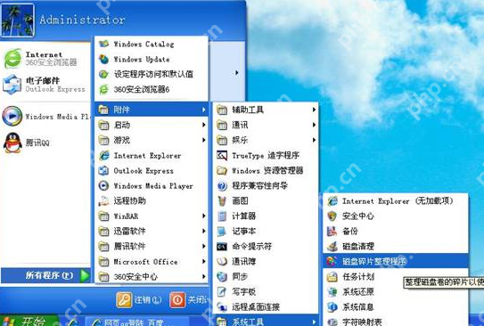Expand the 辅助工具 submenu arrow
484x326 pixels.
click(314, 110)
